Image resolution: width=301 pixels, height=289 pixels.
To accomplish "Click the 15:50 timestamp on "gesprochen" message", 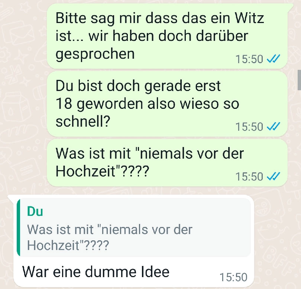I will tap(249, 59).
